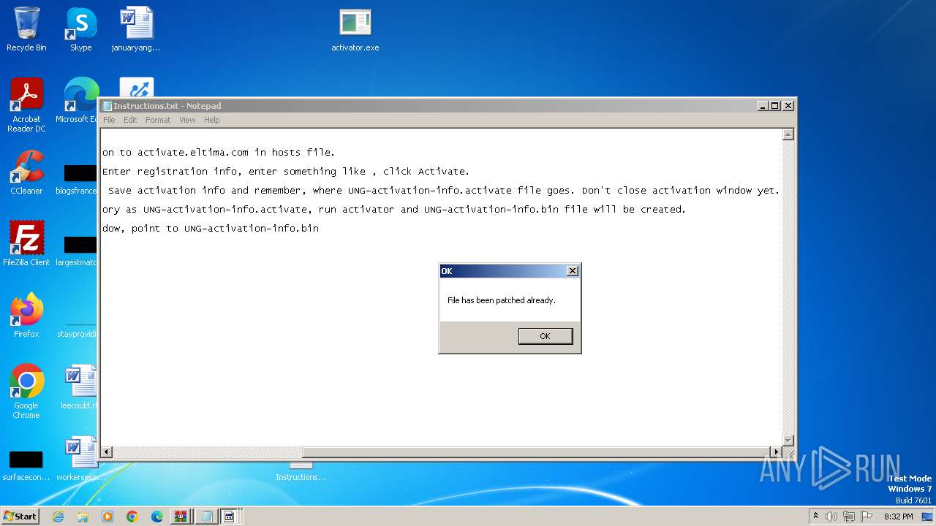This screenshot has width=936, height=526.
Task: Switch to WinRAR taskbar button
Action: [181, 517]
